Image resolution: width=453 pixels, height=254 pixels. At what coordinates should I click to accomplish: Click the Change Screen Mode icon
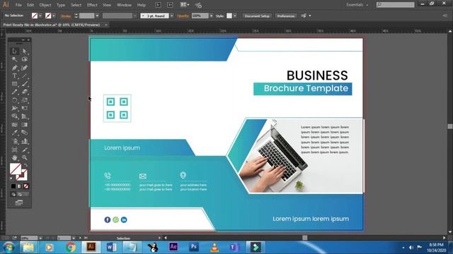pos(19,202)
